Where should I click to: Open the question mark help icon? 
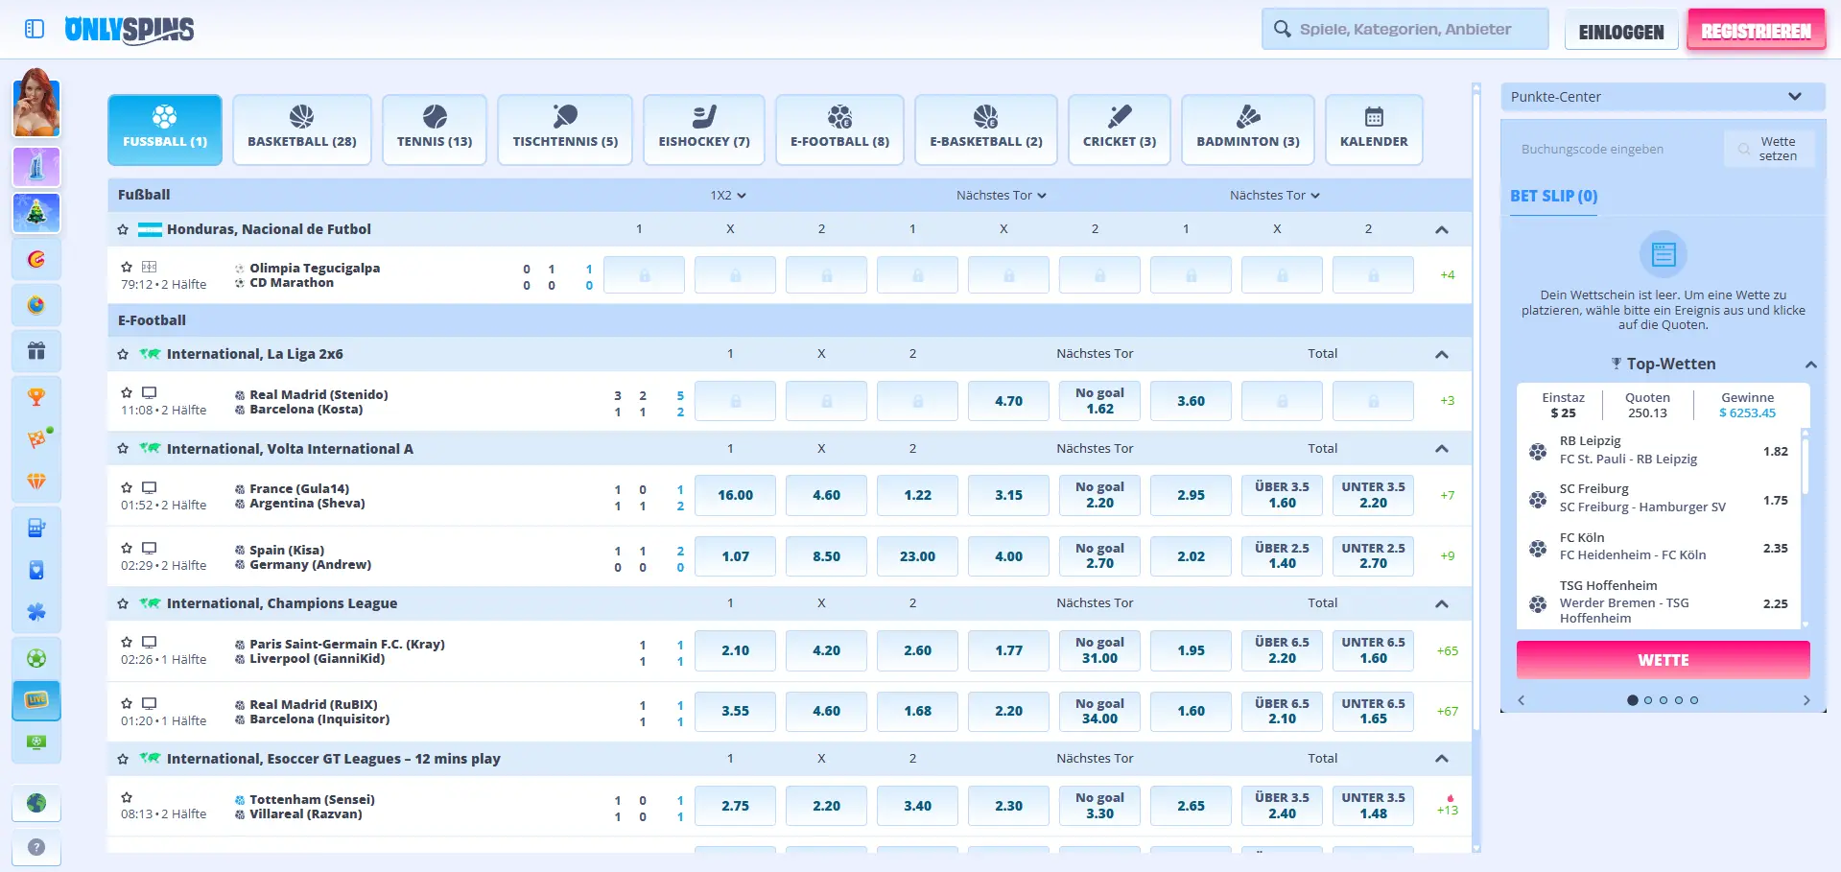tap(35, 849)
